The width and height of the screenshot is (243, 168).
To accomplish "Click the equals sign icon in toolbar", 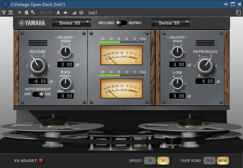I will (20, 12).
